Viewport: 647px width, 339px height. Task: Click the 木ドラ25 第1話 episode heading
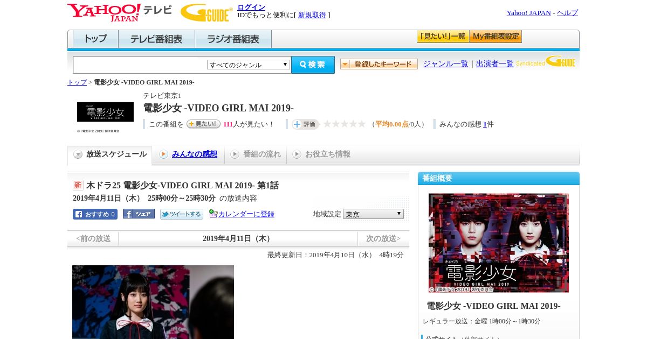pos(182,186)
